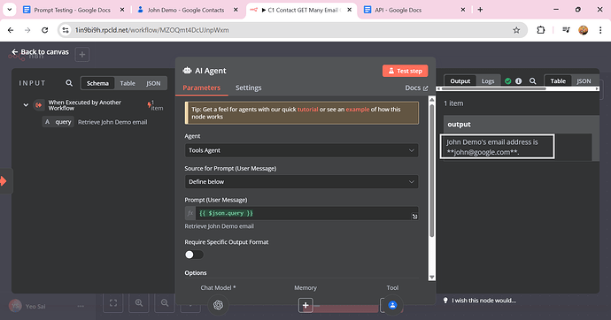Search the output panel with the magnifier icon

tap(533, 80)
